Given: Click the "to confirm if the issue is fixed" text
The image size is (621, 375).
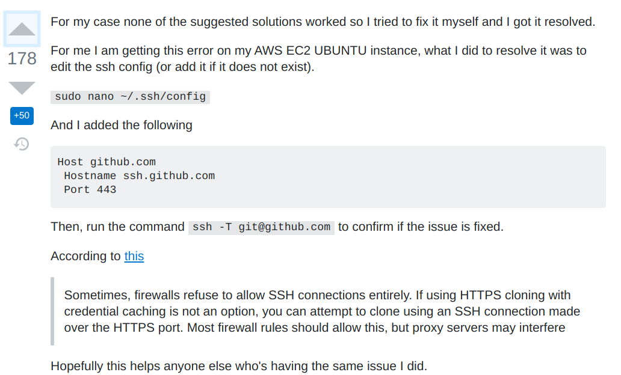Looking at the screenshot, I should coord(421,227).
